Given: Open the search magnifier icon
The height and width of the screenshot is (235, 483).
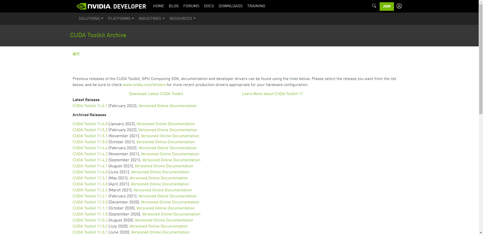Looking at the screenshot, I should [374, 6].
